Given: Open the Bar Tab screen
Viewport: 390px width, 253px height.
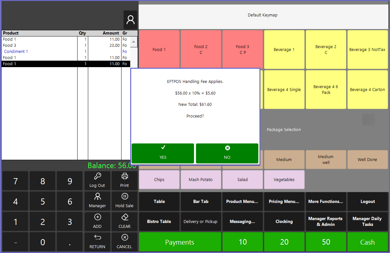Looking at the screenshot, I should (x=201, y=202).
